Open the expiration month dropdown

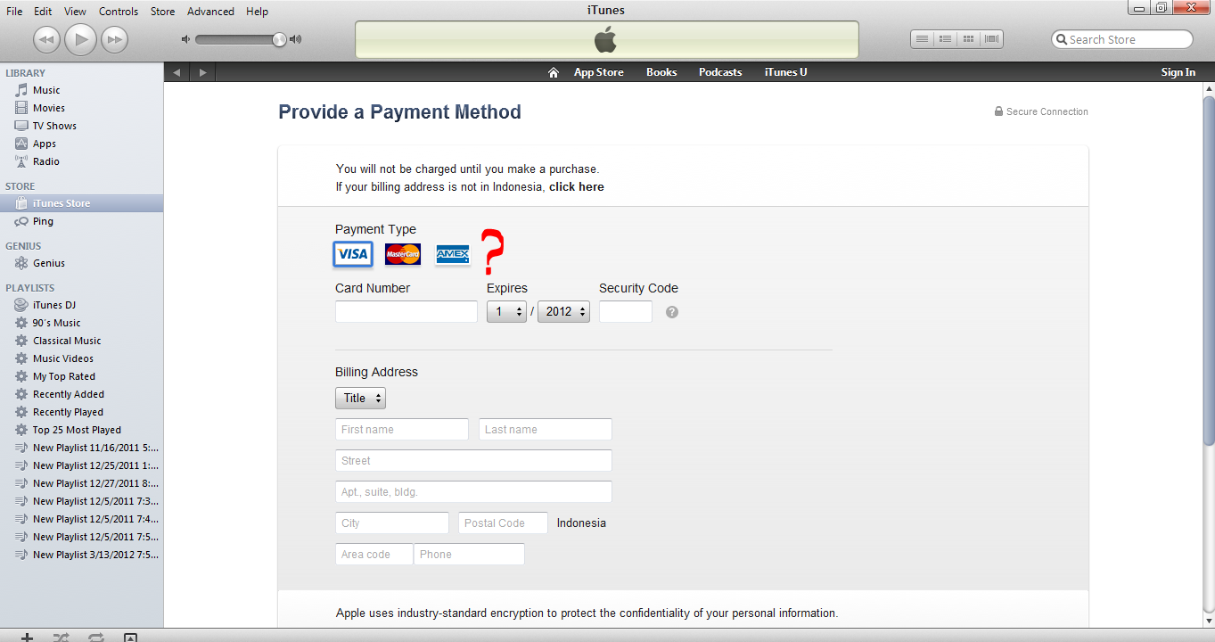[506, 312]
